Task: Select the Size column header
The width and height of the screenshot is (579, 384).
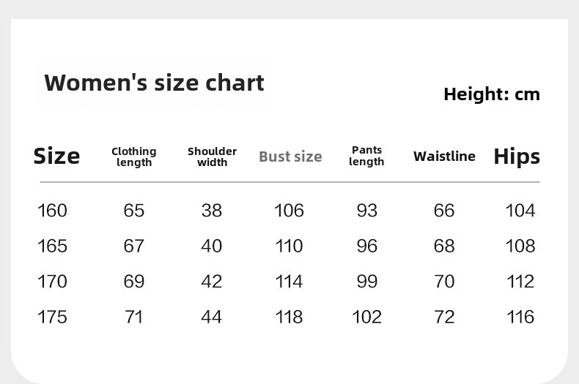Action: 56,156
